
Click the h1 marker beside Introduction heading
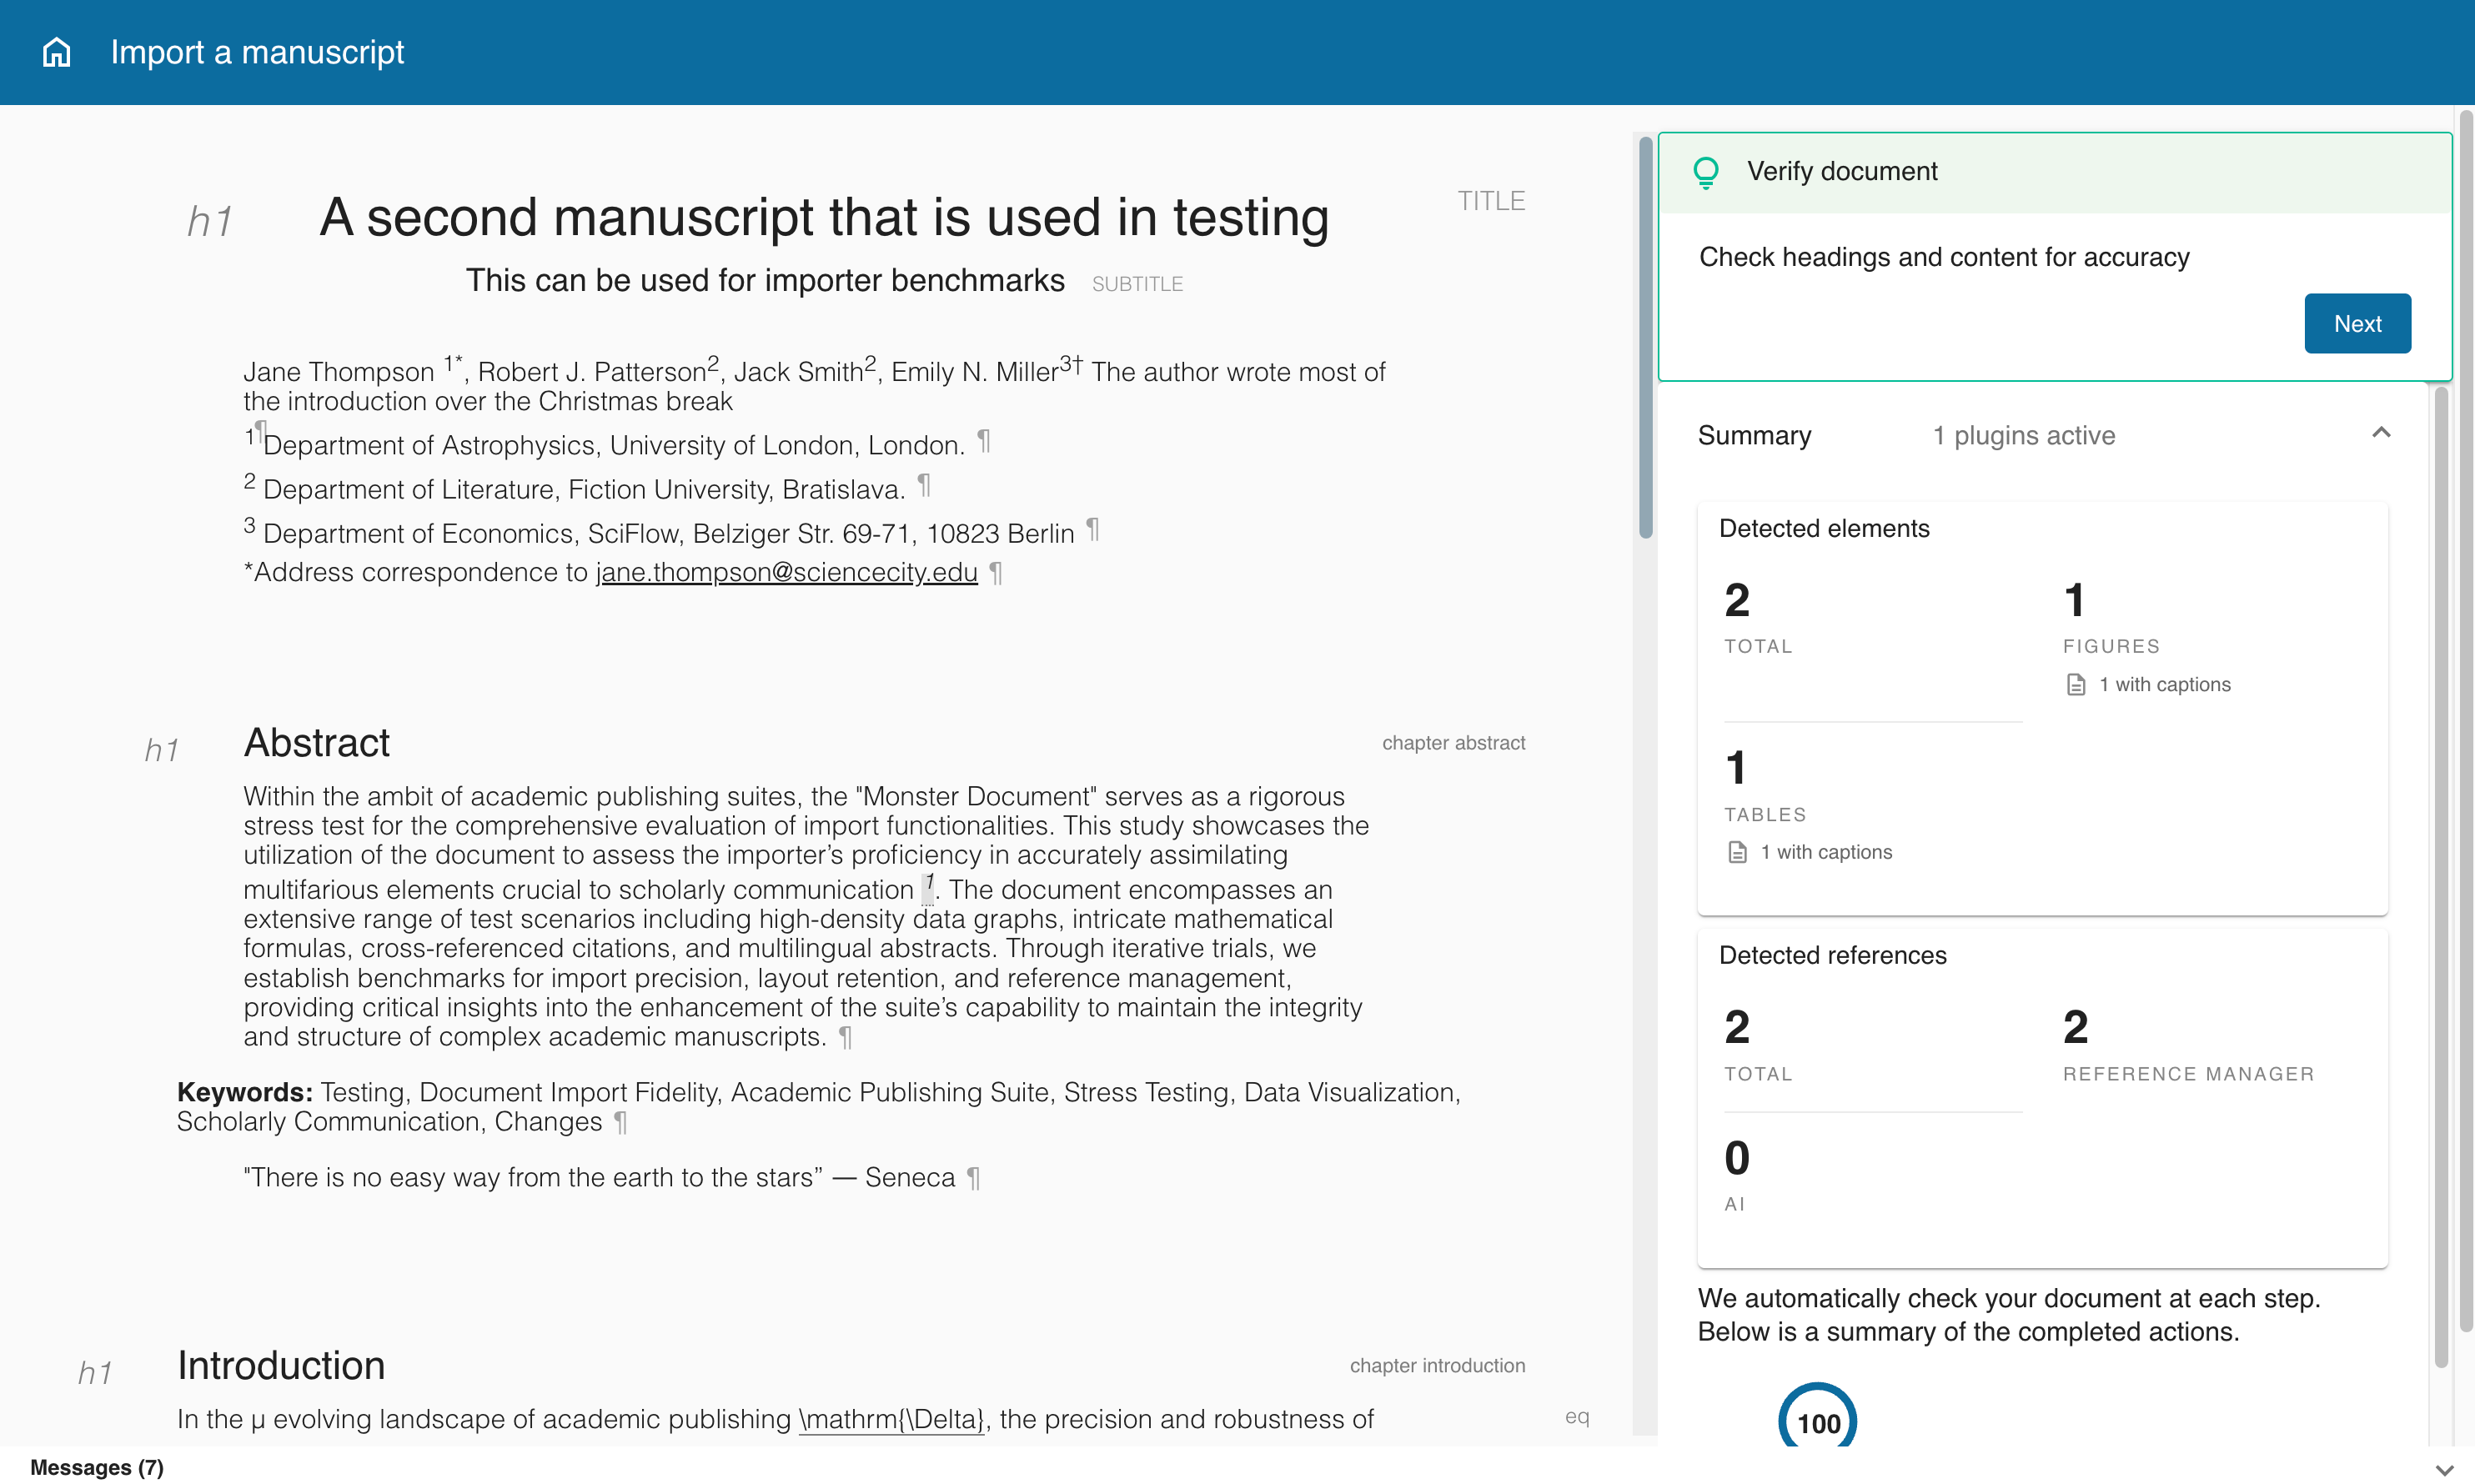click(95, 1372)
